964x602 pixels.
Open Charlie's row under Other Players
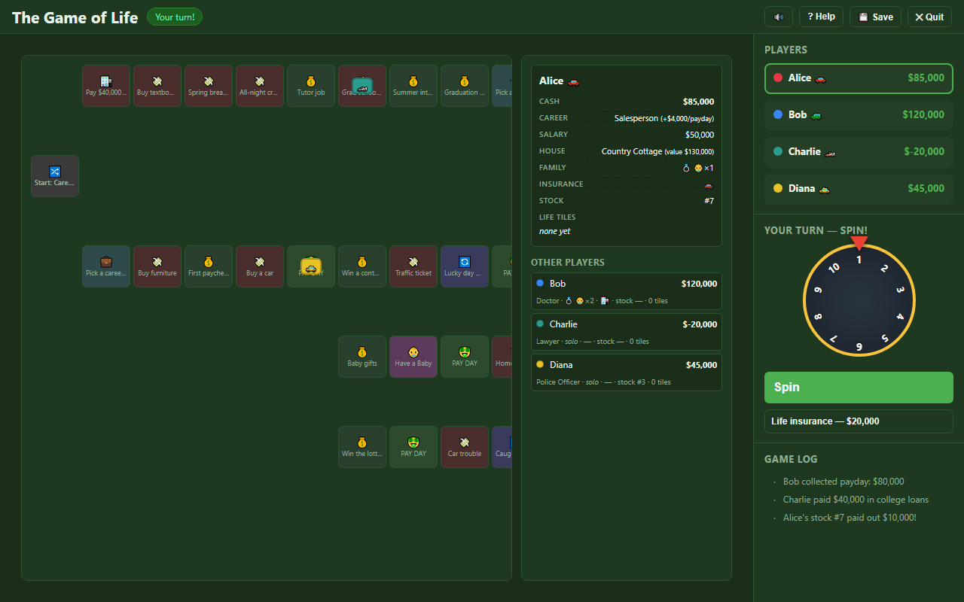627,332
